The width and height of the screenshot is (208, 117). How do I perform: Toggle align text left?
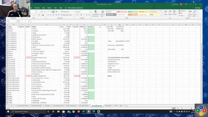point(48,15)
